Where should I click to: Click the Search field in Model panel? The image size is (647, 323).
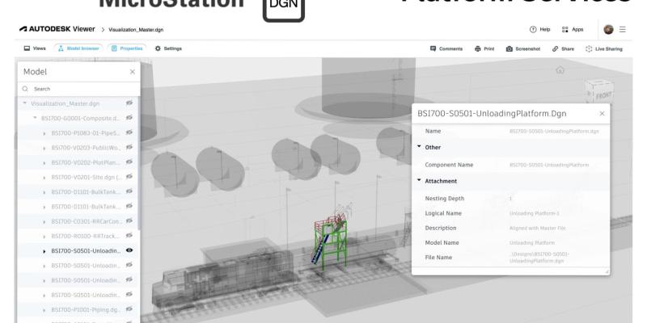pos(78,89)
